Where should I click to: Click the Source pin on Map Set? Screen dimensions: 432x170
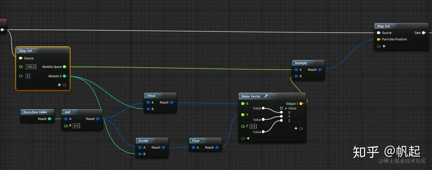[379, 33]
